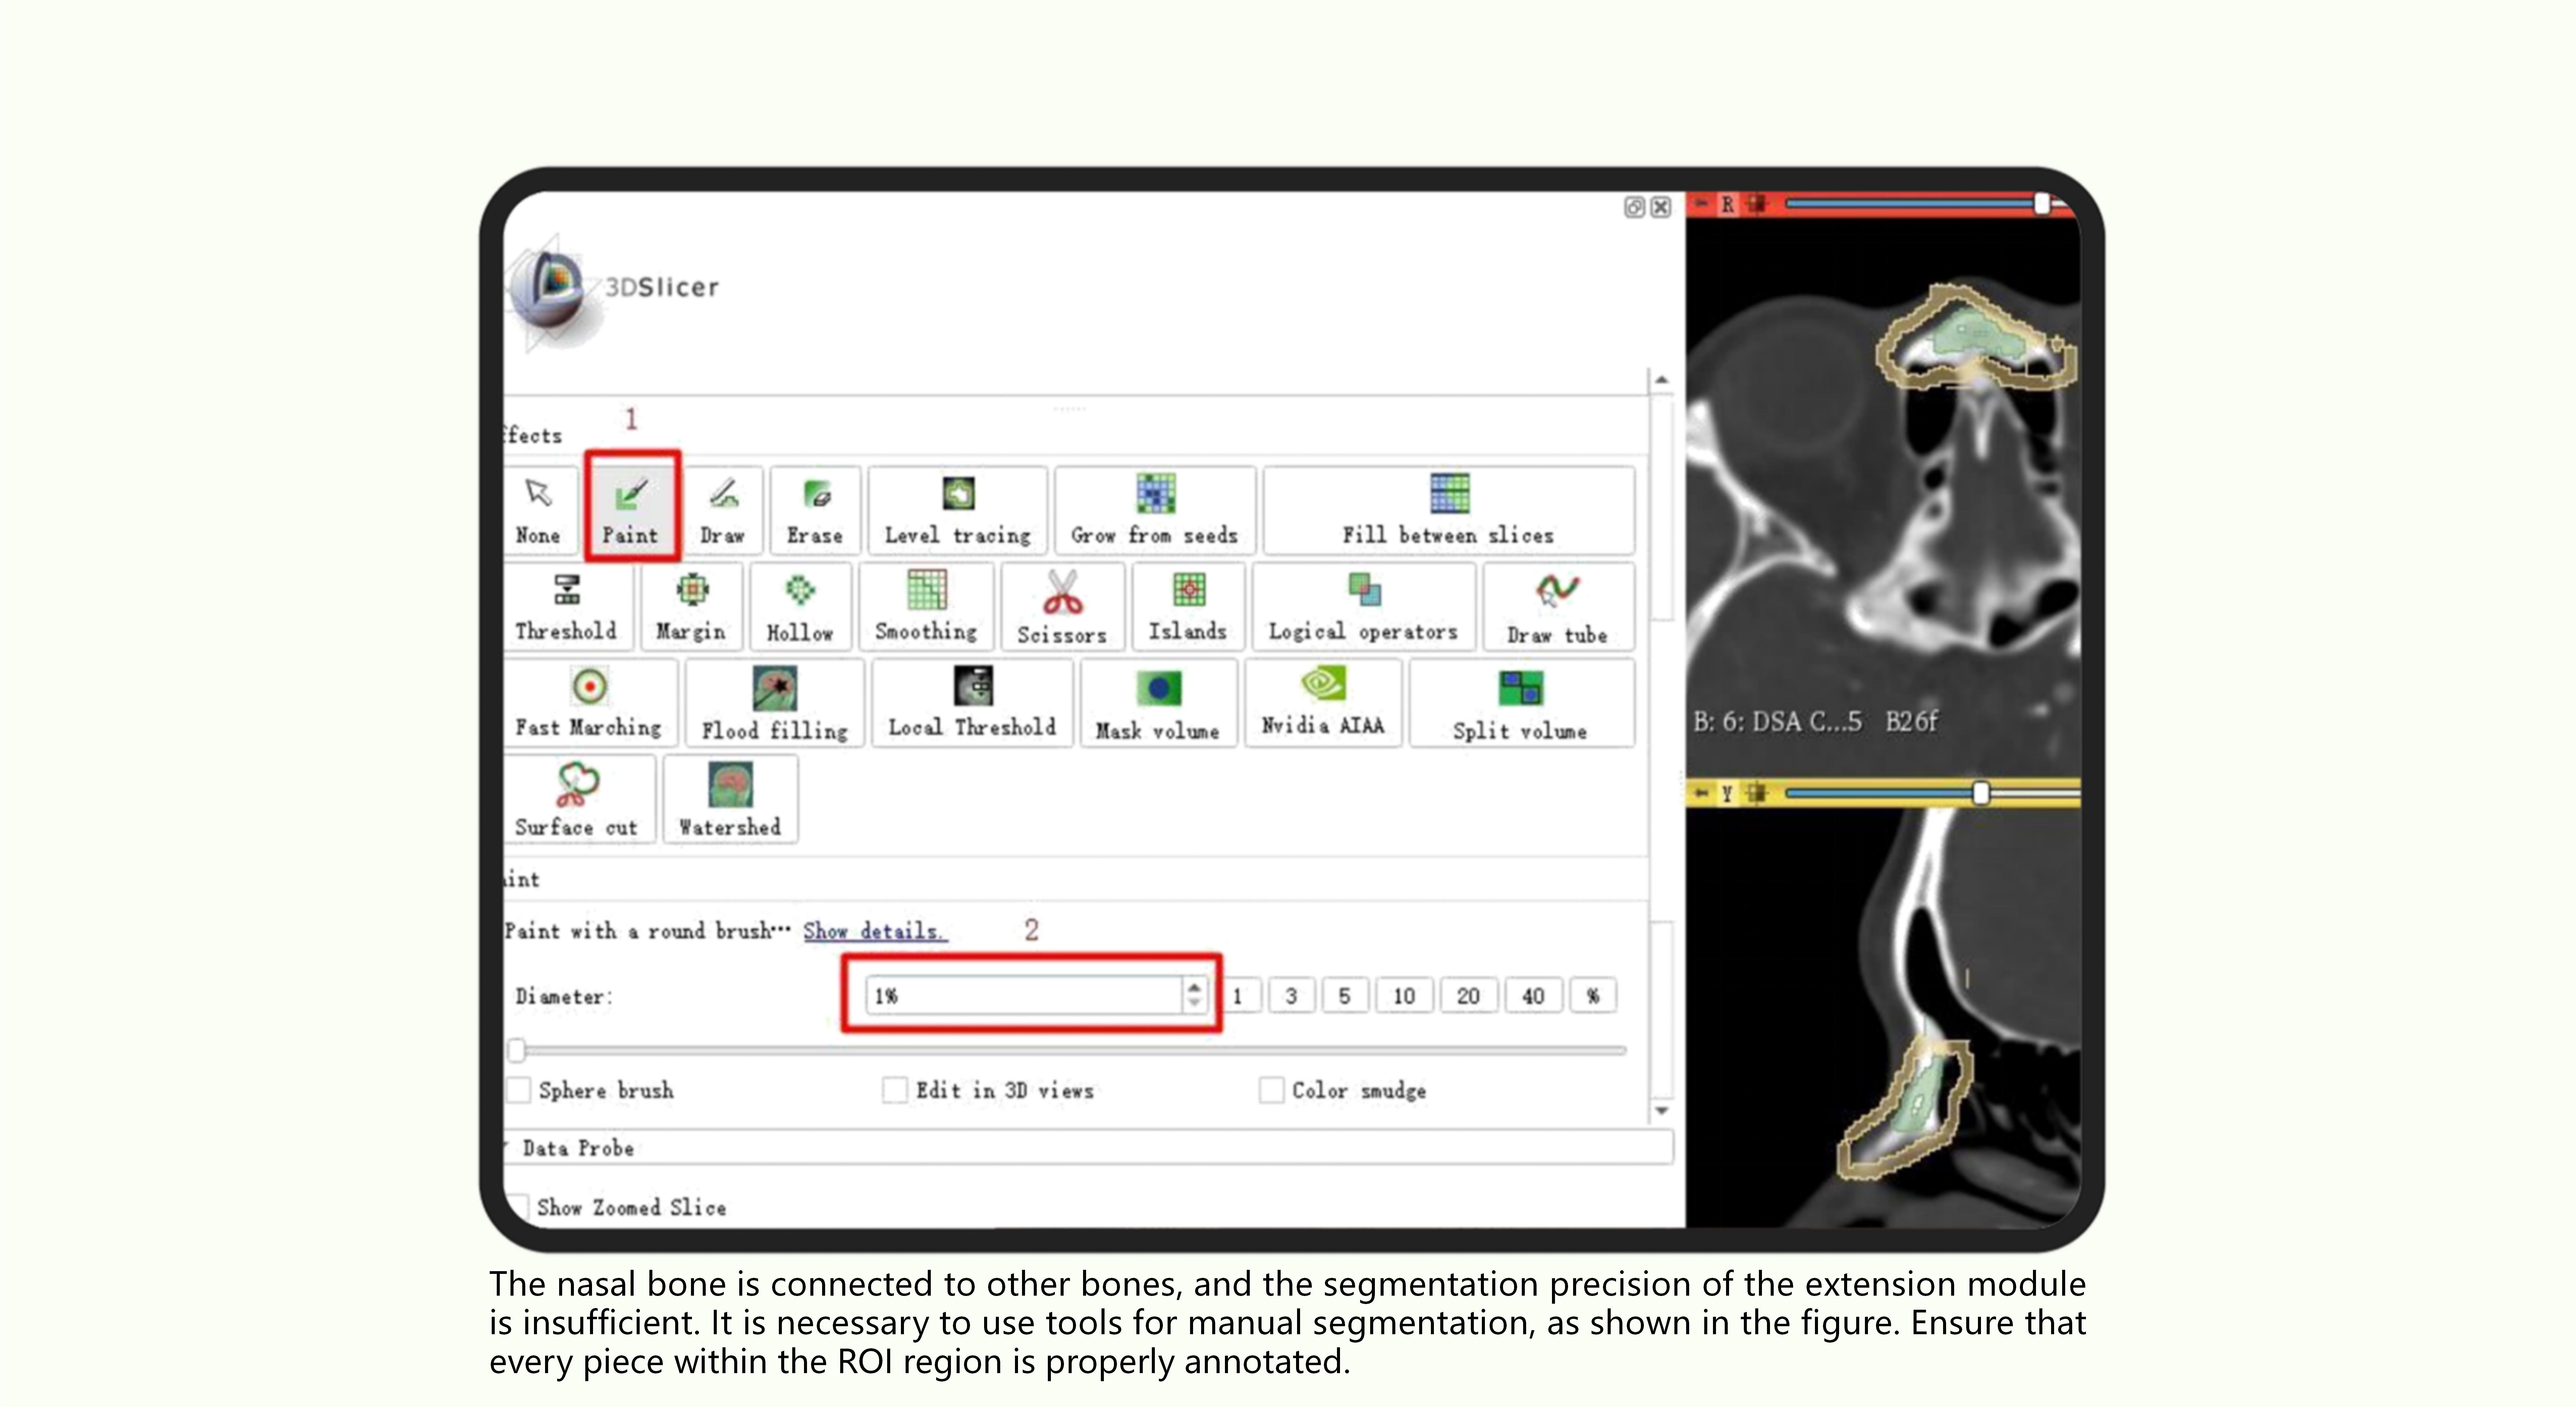Set brush diameter preset to 3

click(x=1291, y=996)
